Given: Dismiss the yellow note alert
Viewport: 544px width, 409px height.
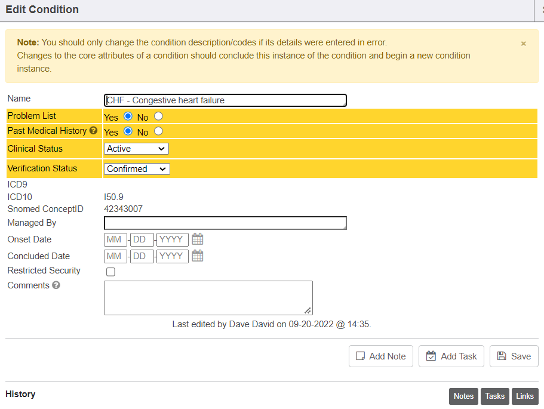Looking at the screenshot, I should tap(523, 44).
